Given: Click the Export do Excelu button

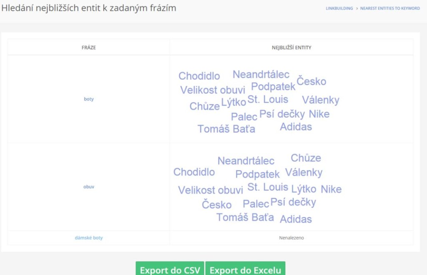Looking at the screenshot, I should tap(245, 269).
